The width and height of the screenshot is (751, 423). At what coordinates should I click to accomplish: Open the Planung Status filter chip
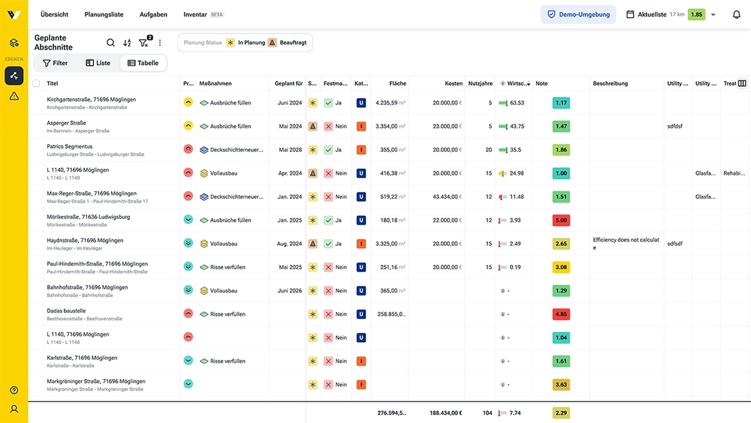pos(245,42)
